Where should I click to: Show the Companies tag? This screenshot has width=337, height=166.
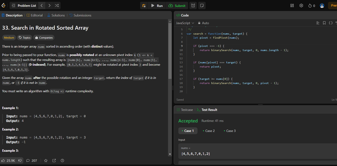(x=44, y=37)
